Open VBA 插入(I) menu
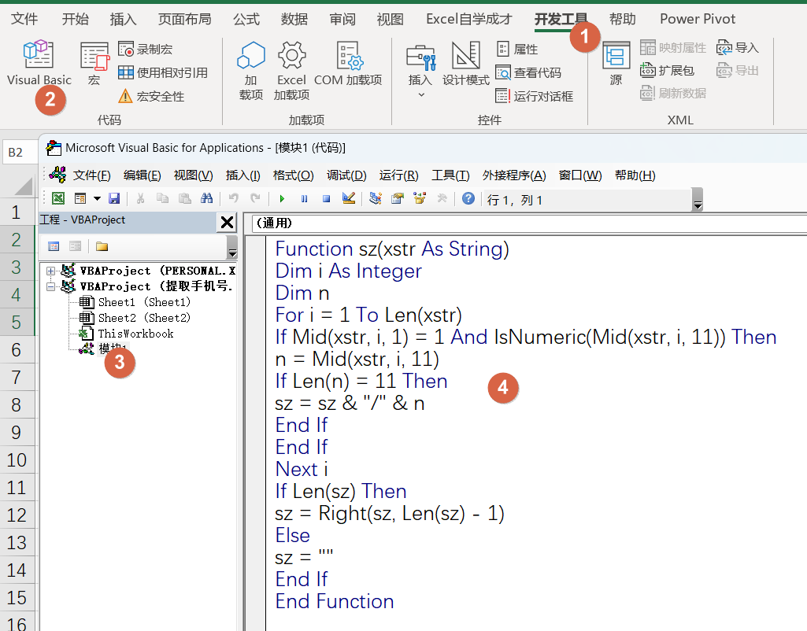 [243, 175]
